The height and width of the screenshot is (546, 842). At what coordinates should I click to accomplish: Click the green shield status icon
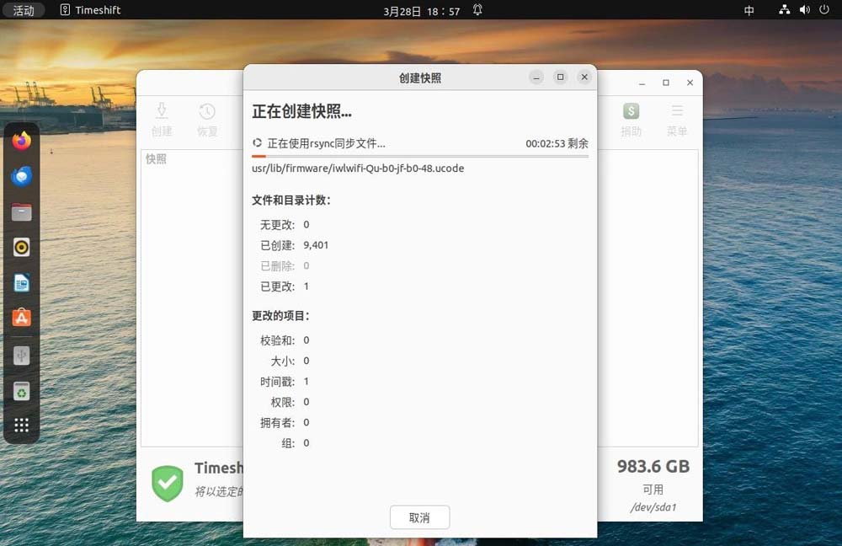(x=168, y=483)
